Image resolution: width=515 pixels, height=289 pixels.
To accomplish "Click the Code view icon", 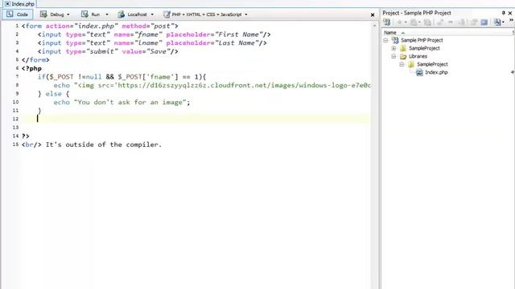I will tap(10, 14).
